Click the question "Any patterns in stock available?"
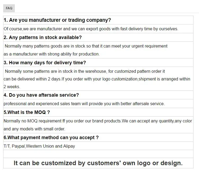 click(x=43, y=37)
